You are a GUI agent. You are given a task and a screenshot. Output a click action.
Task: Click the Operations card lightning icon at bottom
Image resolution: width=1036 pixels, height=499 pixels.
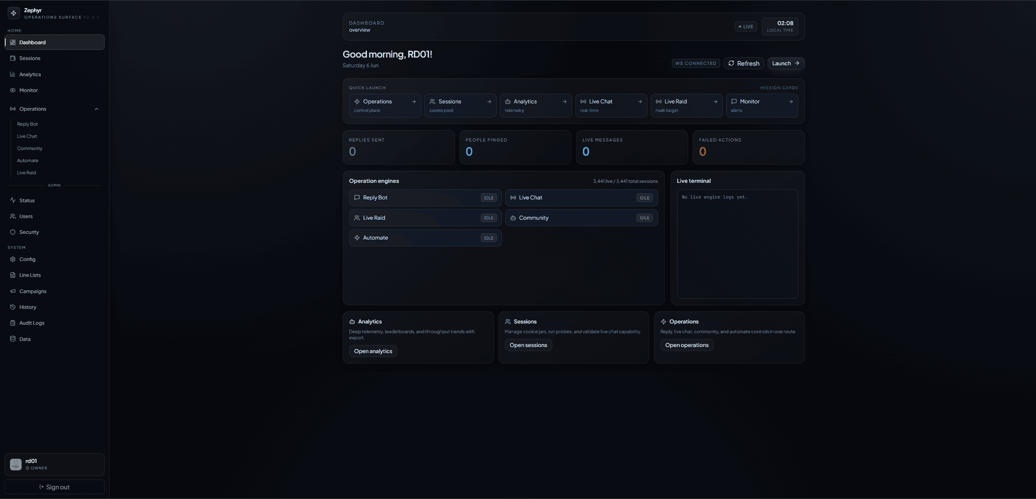pos(663,321)
